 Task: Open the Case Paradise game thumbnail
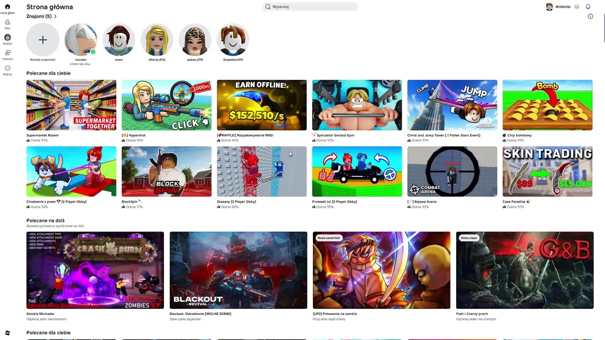point(547,171)
